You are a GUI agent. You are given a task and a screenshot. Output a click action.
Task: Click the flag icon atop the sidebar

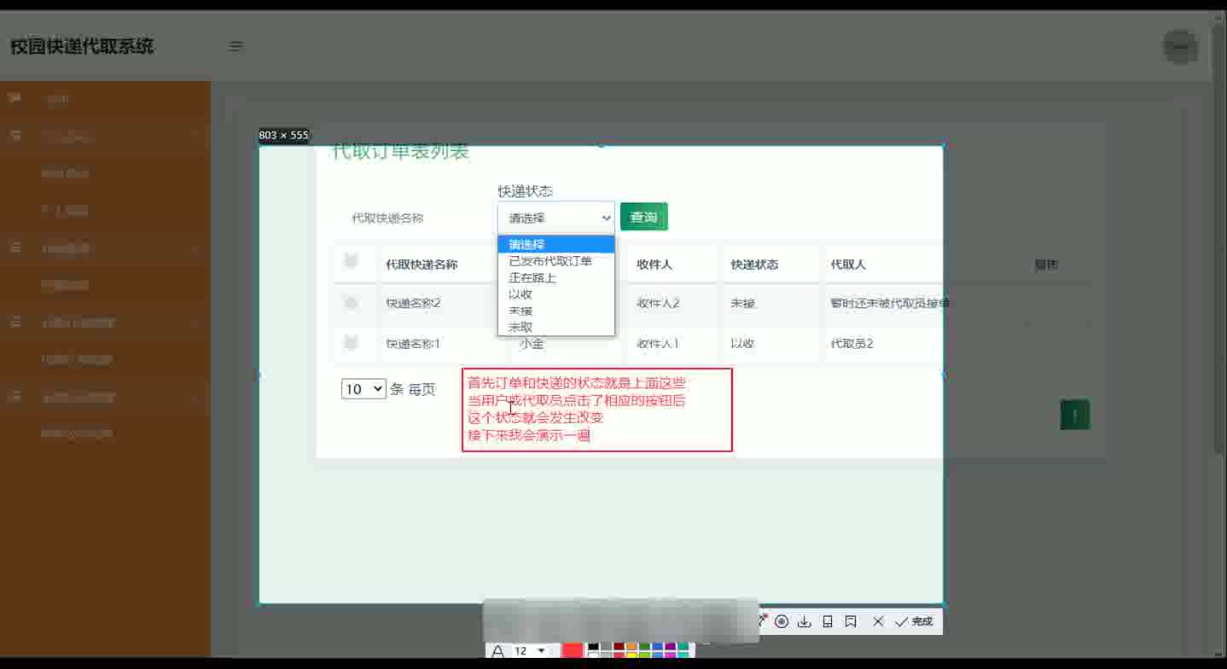[x=15, y=98]
